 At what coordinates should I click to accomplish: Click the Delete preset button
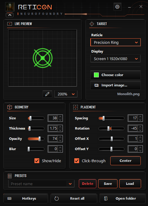click(88, 184)
